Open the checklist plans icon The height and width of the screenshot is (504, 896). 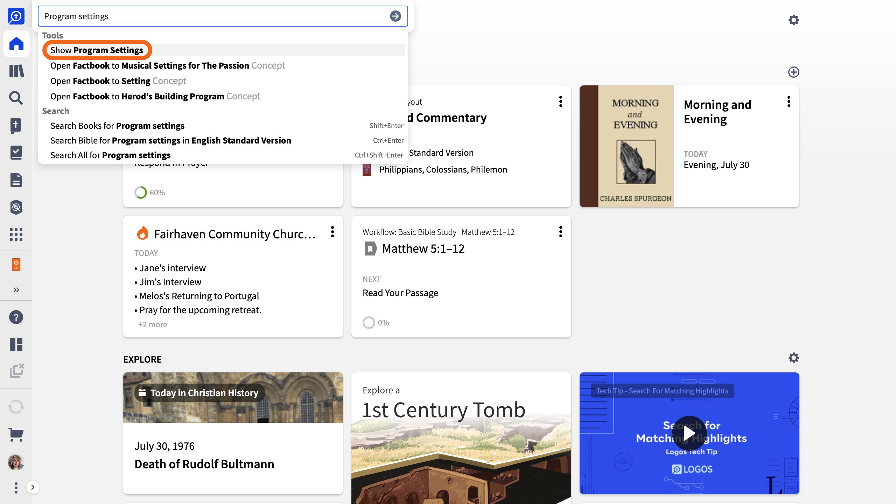click(16, 153)
